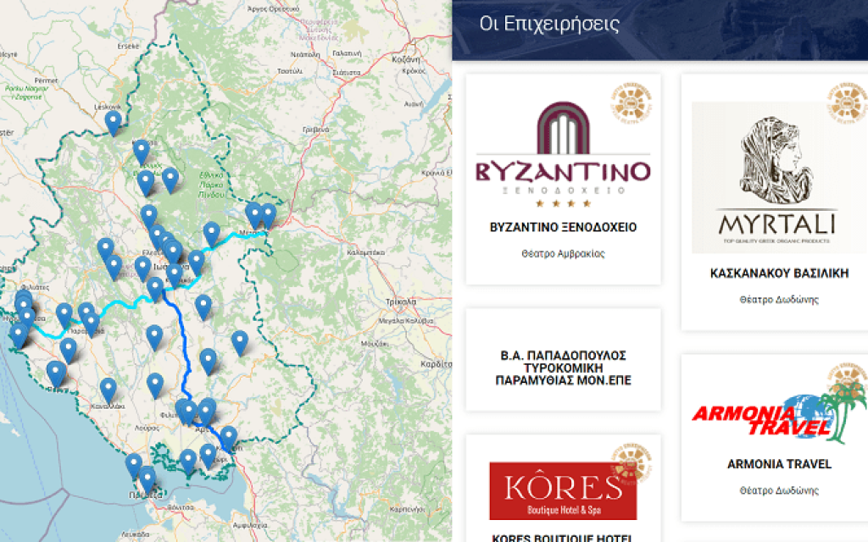Viewport: 868px width, 542px height.
Task: Click the gold seal on Myrtali card
Action: (848, 105)
